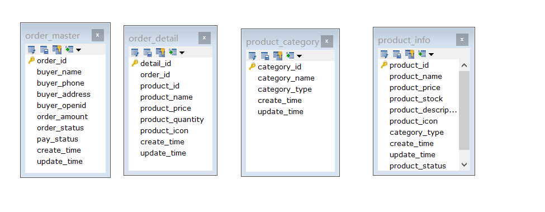The height and width of the screenshot is (212, 545).
Task: Click the table-with-calculator icon in order_master
Action: [44, 50]
